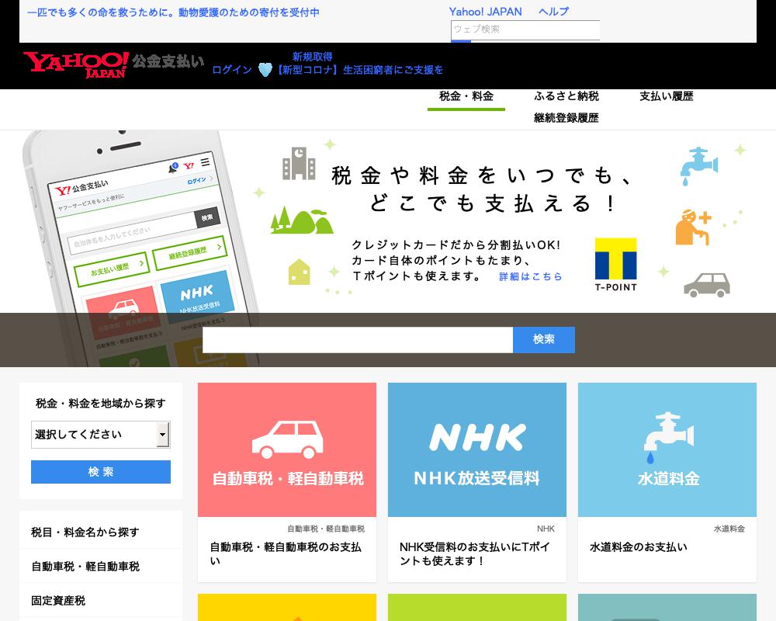Click the blue heart icon beside ログイン
This screenshot has width=776, height=621.
coord(264,69)
